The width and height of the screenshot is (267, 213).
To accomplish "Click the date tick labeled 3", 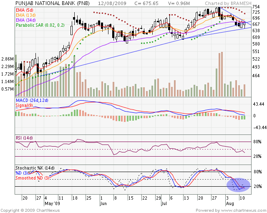I will 227,198.
